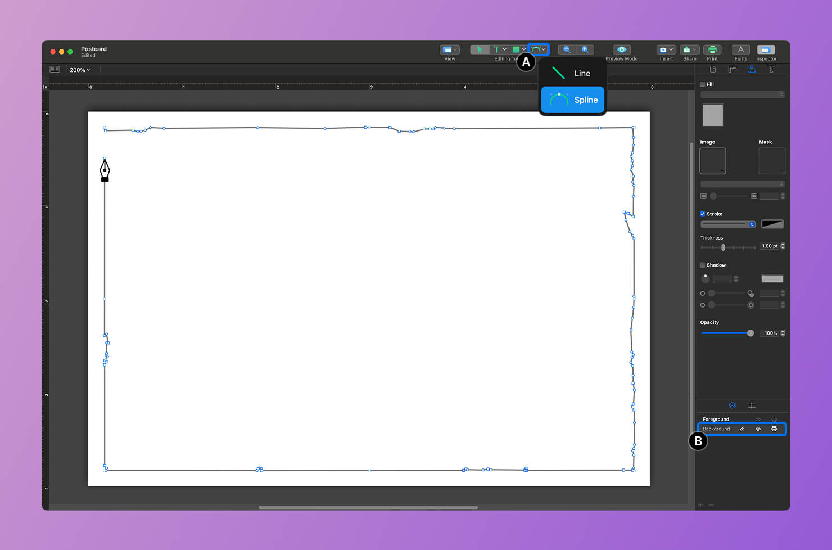
Task: Select the Text tool in the toolbar
Action: [x=497, y=49]
